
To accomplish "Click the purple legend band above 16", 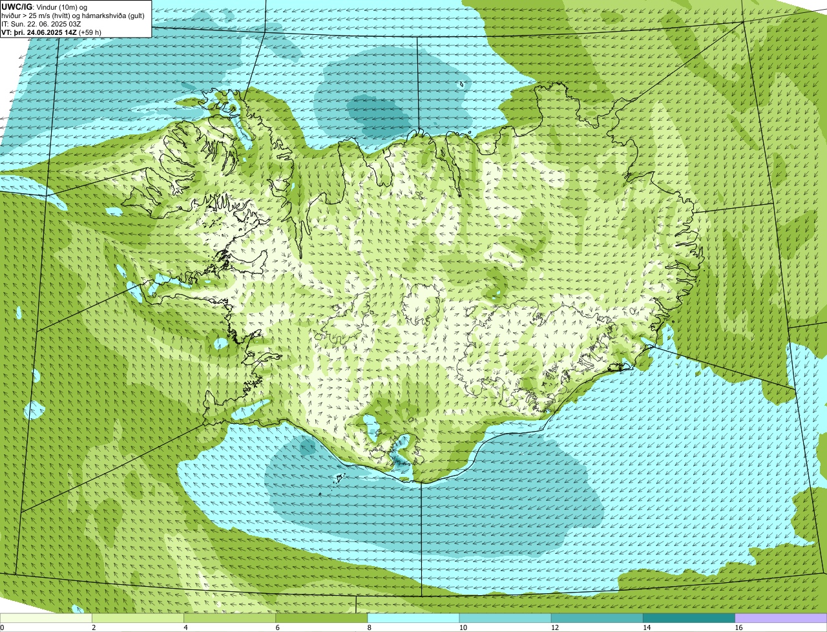I will pyautogui.click(x=781, y=618).
